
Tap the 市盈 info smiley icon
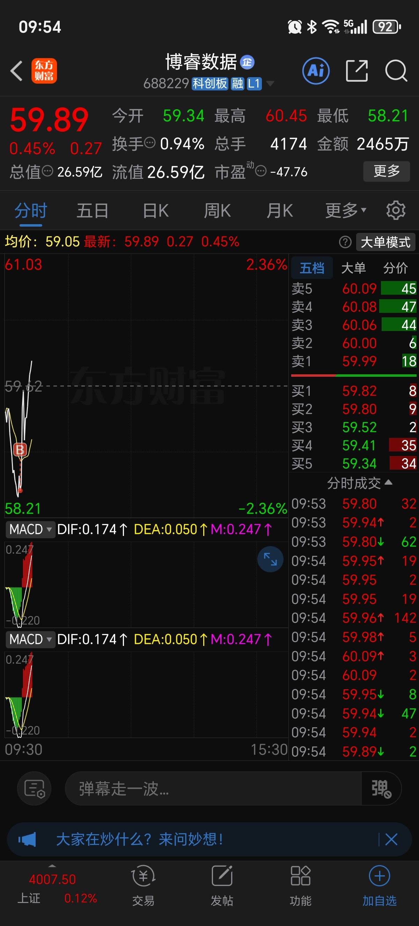point(261,171)
